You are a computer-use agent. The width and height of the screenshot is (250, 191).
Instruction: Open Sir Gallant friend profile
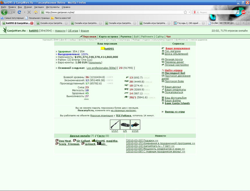(83, 141)
